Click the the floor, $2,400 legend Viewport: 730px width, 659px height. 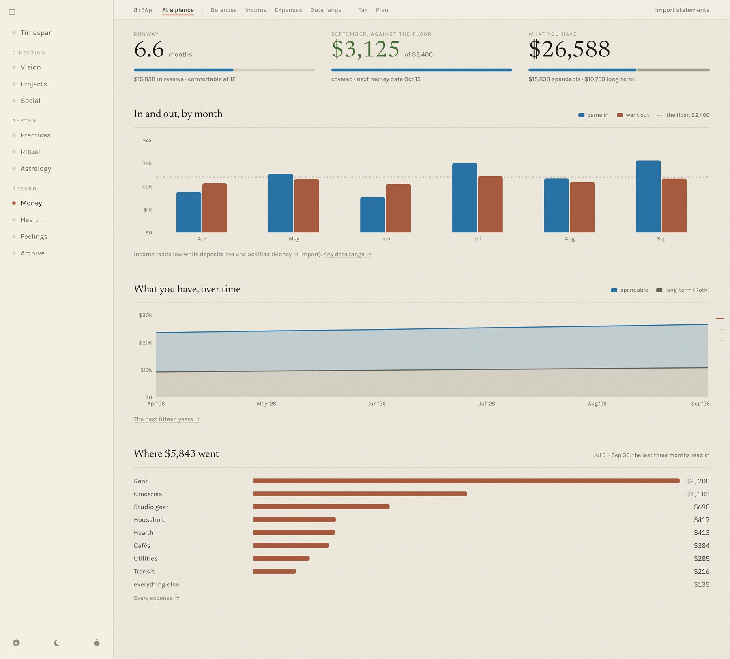point(683,115)
